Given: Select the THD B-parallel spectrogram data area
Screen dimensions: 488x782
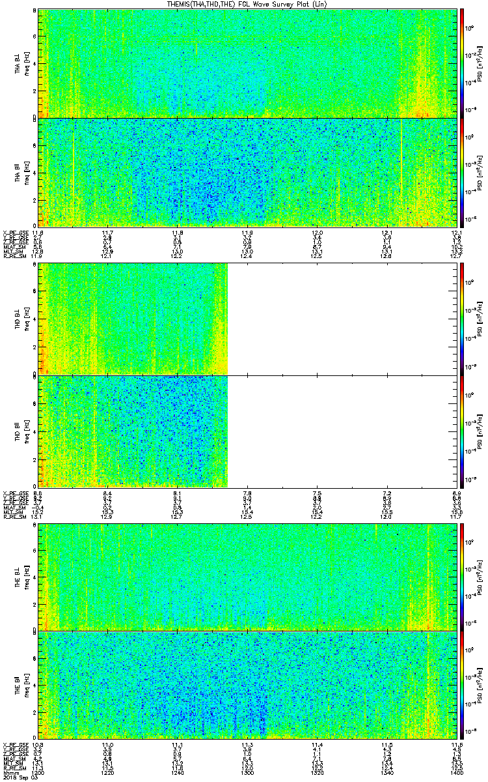Looking at the screenshot, I should tap(133, 431).
